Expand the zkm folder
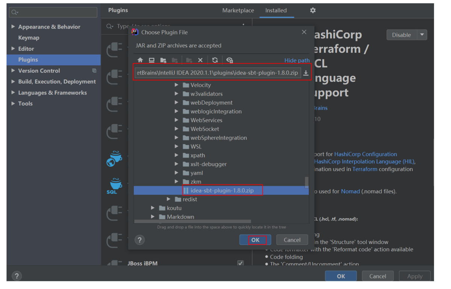This screenshot has height=289, width=451. point(176,182)
